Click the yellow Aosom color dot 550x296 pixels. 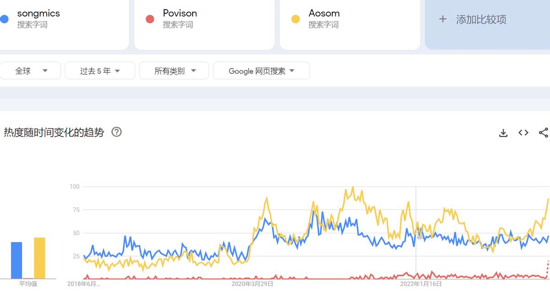pyautogui.click(x=296, y=19)
